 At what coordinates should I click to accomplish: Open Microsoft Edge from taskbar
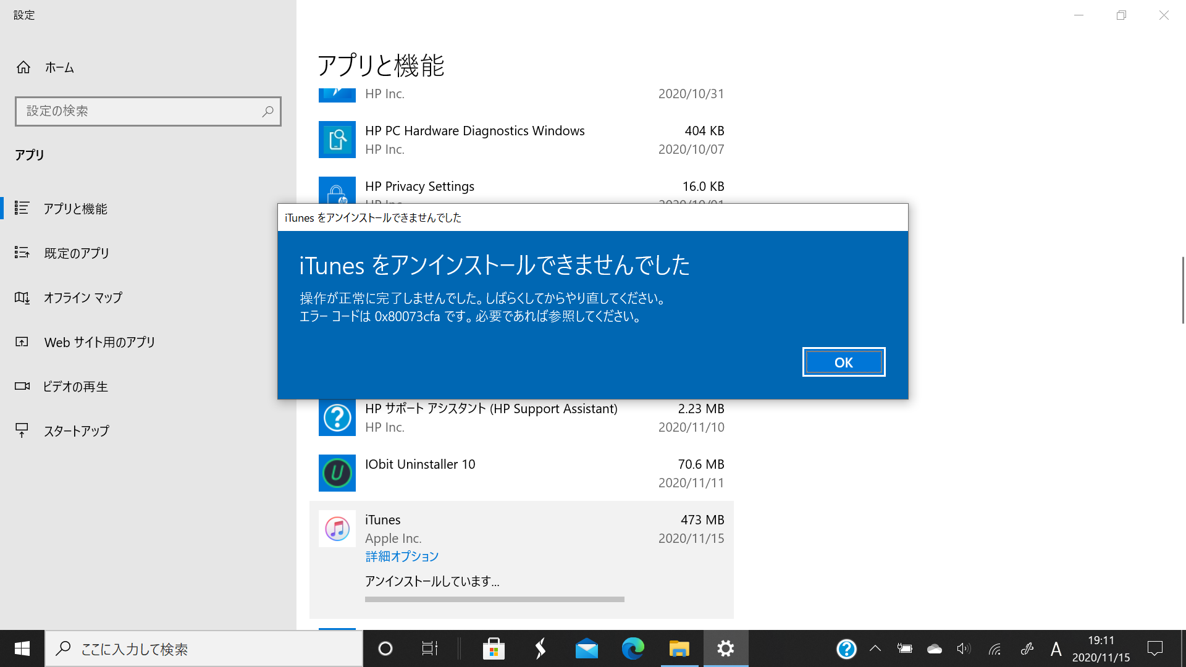[633, 648]
